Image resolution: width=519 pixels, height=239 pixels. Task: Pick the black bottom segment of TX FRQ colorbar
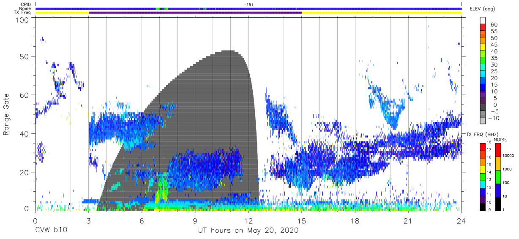(x=483, y=207)
